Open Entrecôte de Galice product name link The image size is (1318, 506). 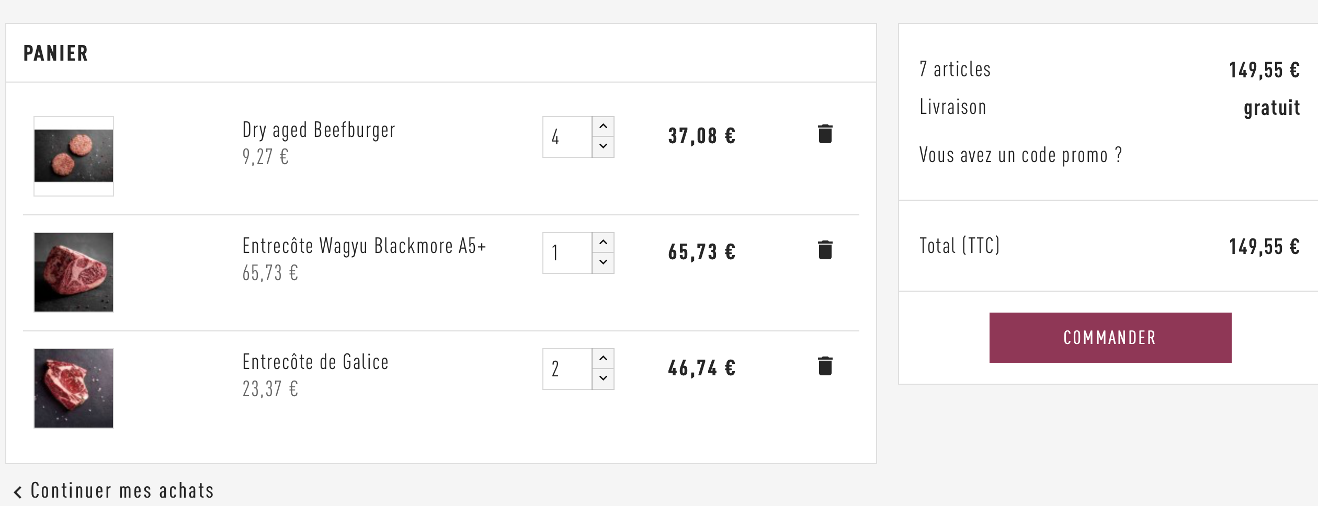click(x=315, y=362)
